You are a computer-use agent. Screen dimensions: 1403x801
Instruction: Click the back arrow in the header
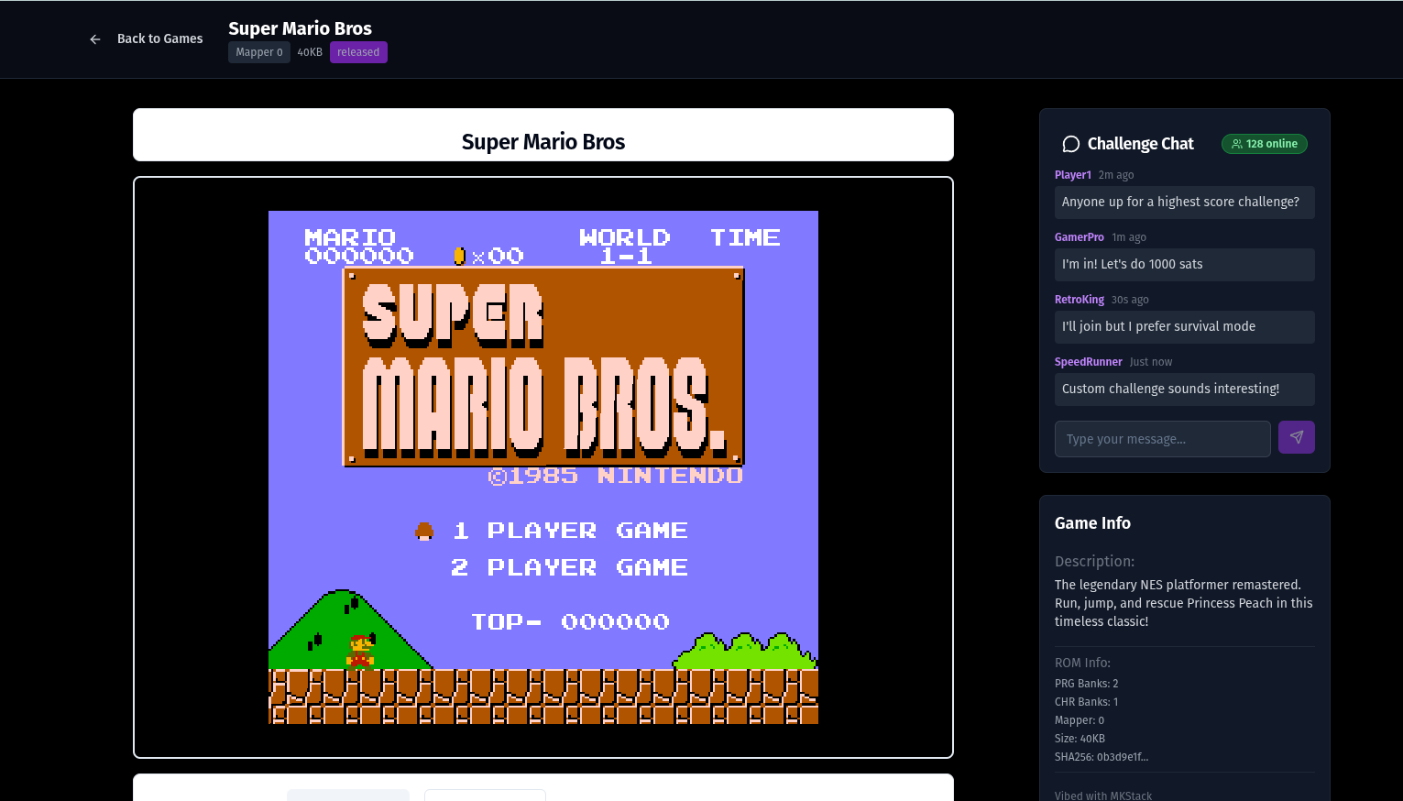(x=95, y=38)
